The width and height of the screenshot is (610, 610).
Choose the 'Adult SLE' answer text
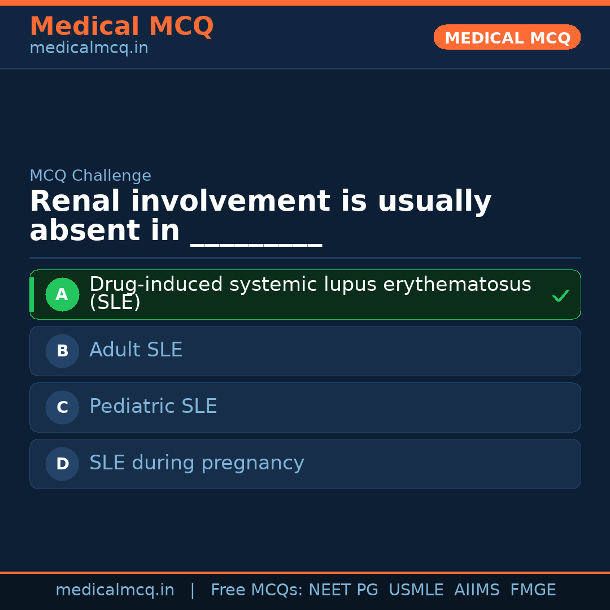tap(136, 350)
